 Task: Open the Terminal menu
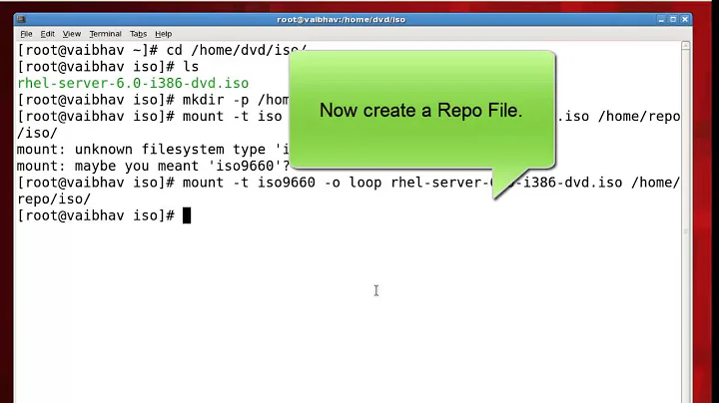coord(105,34)
